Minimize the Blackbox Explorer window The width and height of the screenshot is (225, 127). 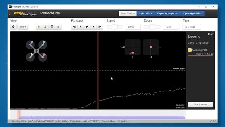(x=199, y=7)
